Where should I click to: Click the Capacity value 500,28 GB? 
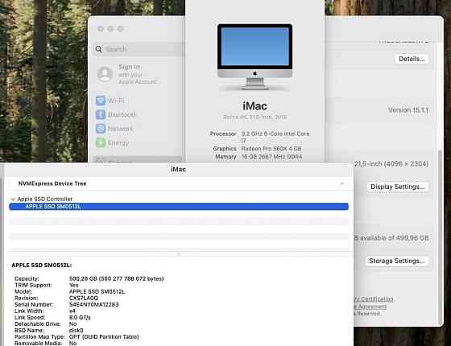[x=116, y=278]
